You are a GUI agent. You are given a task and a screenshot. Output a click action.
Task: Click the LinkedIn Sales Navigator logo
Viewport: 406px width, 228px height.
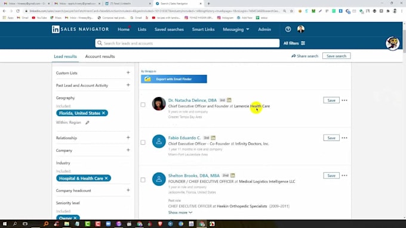click(x=80, y=29)
